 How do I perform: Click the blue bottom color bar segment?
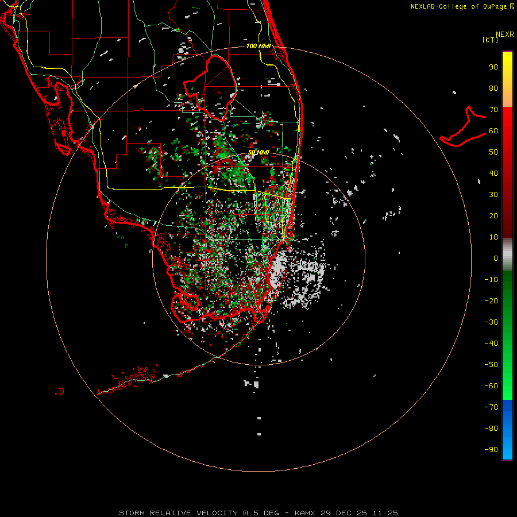[507, 430]
